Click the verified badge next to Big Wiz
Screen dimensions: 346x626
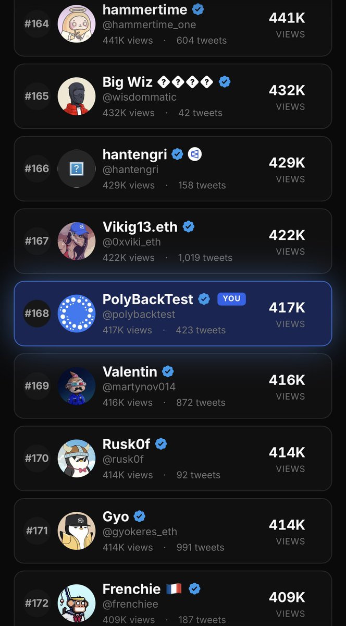click(225, 82)
